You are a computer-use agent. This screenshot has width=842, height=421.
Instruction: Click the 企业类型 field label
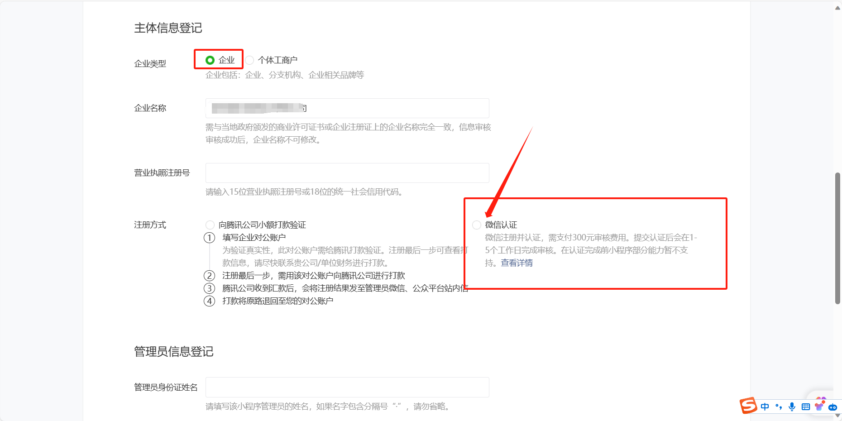150,64
